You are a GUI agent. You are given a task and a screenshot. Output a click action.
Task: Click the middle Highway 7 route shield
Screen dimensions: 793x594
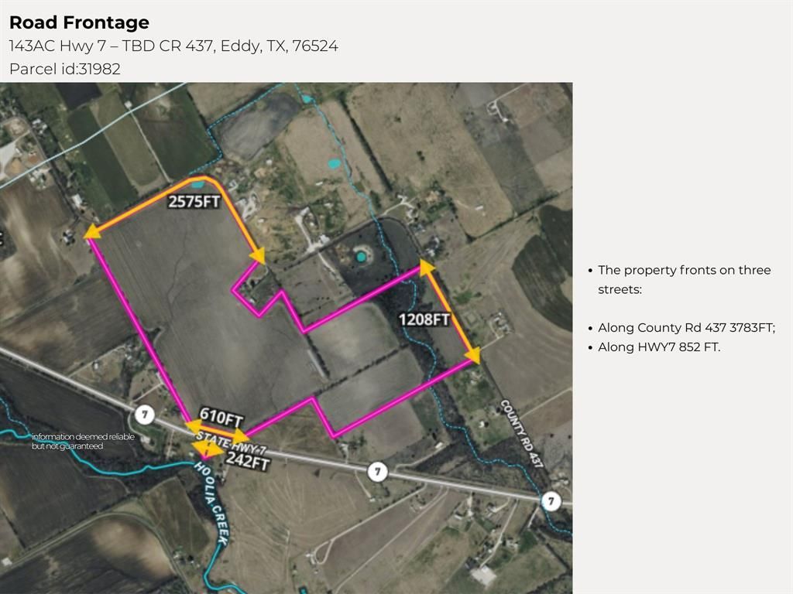[377, 472]
